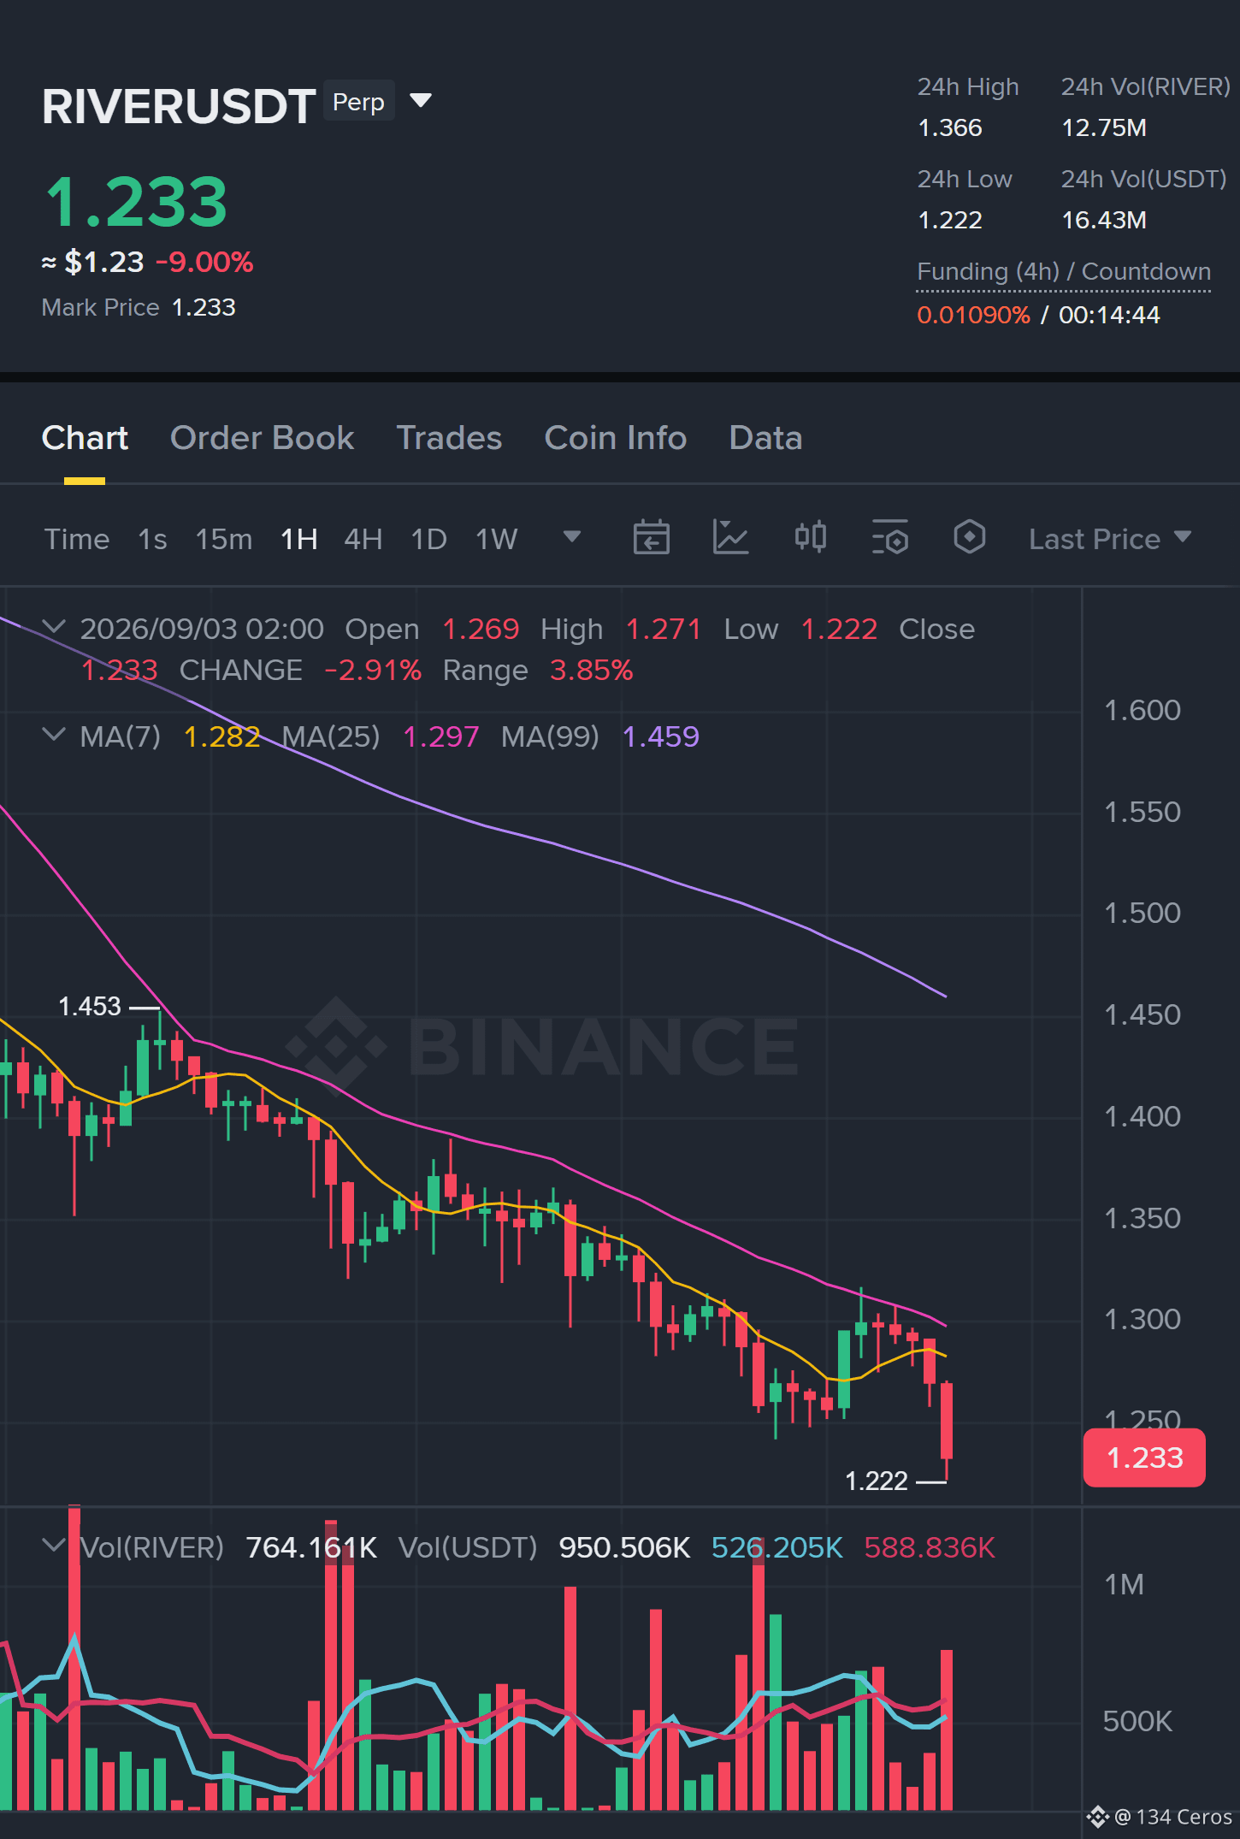The height and width of the screenshot is (1839, 1240).
Task: Open the RIVERUSDT pair selector arrow
Action: click(x=420, y=101)
